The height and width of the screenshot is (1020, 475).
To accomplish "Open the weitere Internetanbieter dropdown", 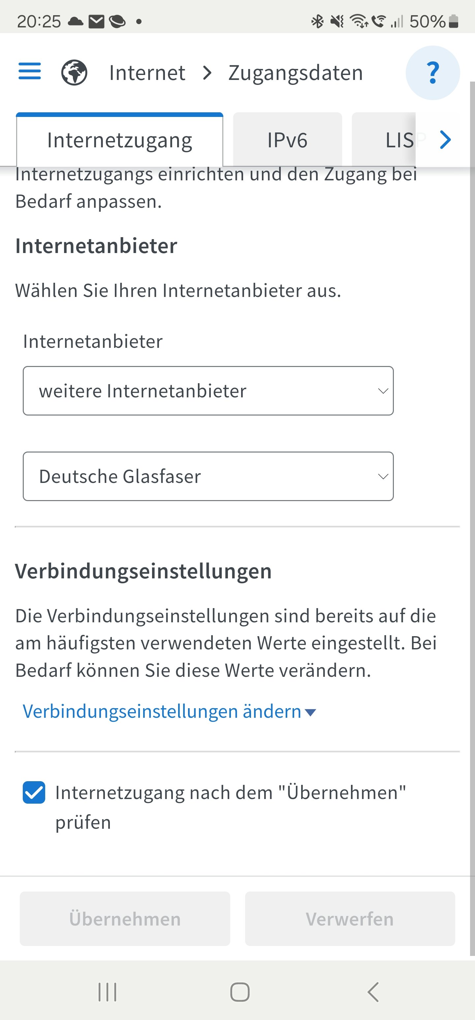I will pos(208,391).
